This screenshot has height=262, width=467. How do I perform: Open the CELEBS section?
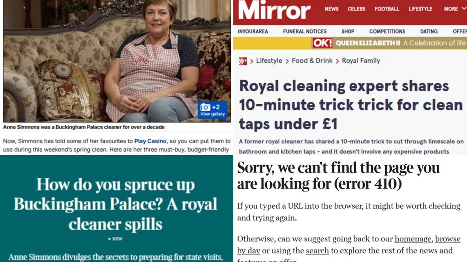pyautogui.click(x=356, y=9)
